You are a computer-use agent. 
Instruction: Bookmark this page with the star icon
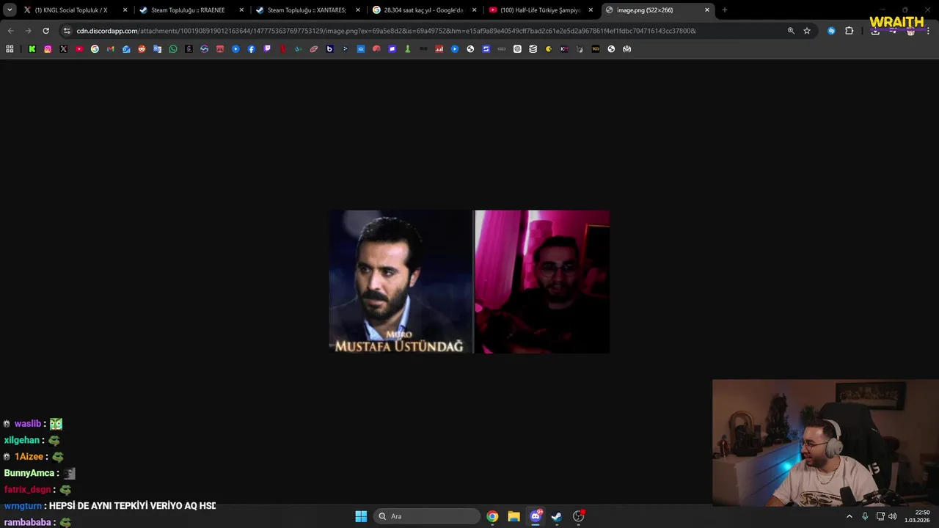807,31
